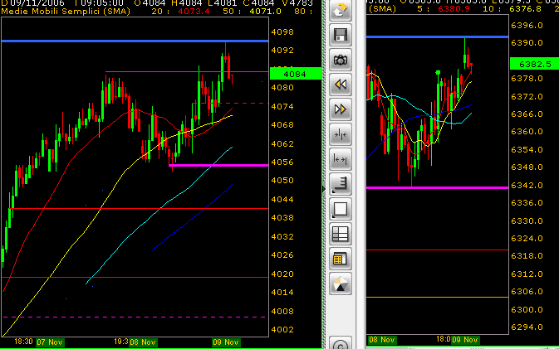Viewport: 559px width, 349px height.
Task: Click the 6294.0 price axis label
Action: (x=527, y=327)
